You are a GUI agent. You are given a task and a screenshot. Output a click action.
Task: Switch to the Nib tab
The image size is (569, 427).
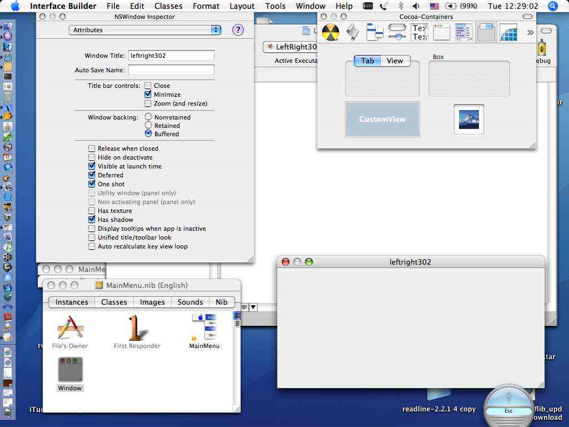point(221,302)
